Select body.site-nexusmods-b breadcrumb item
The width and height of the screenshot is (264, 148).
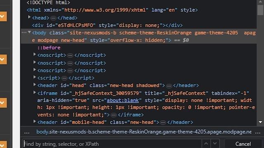(144, 132)
